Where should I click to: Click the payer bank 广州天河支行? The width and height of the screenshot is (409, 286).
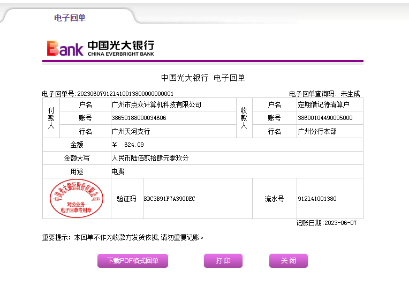point(131,131)
